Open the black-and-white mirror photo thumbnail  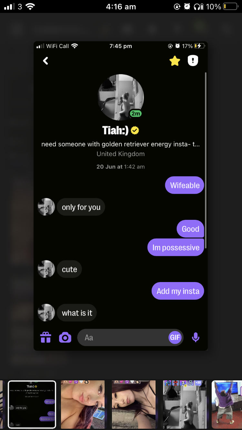coord(185,404)
